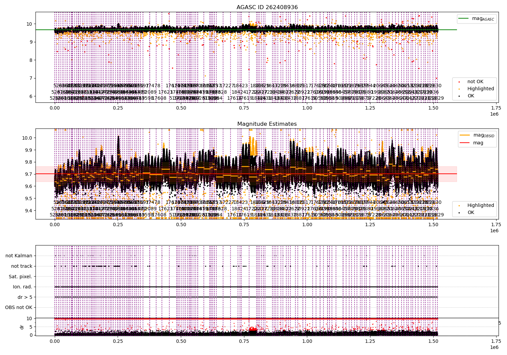Pick the green line sample for mag AGASC
Viewport: 507px width, 355px height.
pyautogui.click(x=464, y=19)
